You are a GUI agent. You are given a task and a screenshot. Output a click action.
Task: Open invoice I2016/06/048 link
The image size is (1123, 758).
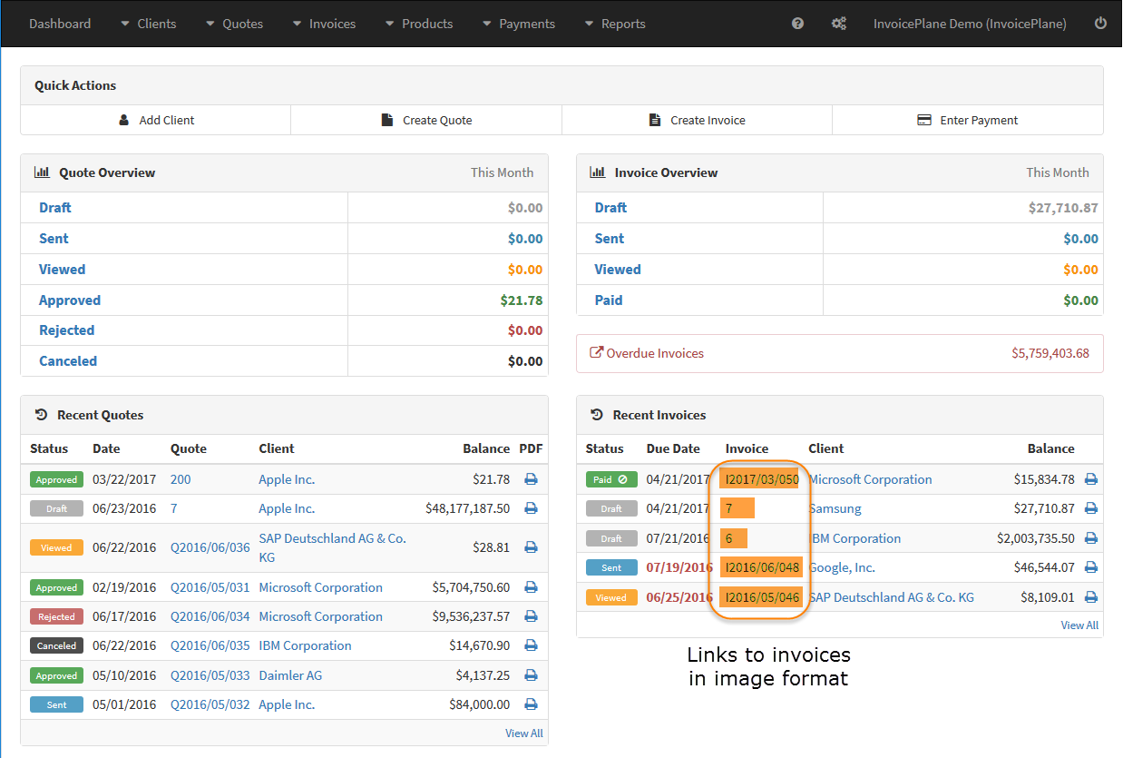tap(762, 568)
